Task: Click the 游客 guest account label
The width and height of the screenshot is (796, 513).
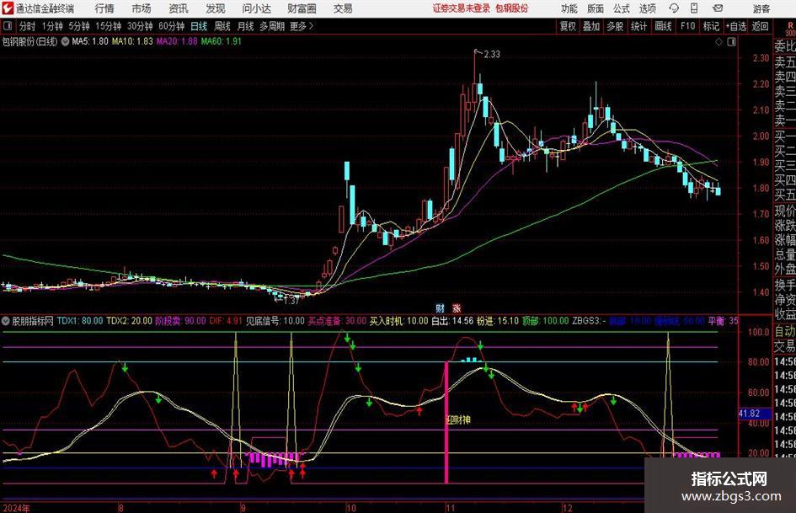Action: [x=761, y=8]
